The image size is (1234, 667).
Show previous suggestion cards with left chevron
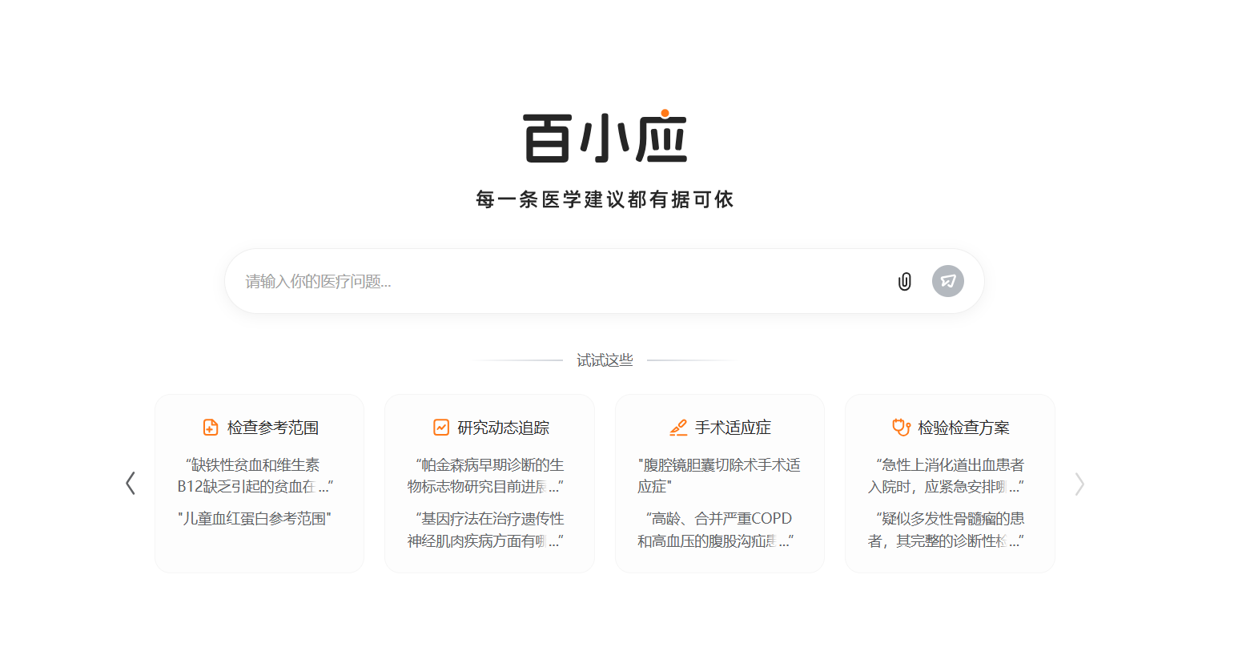[131, 484]
